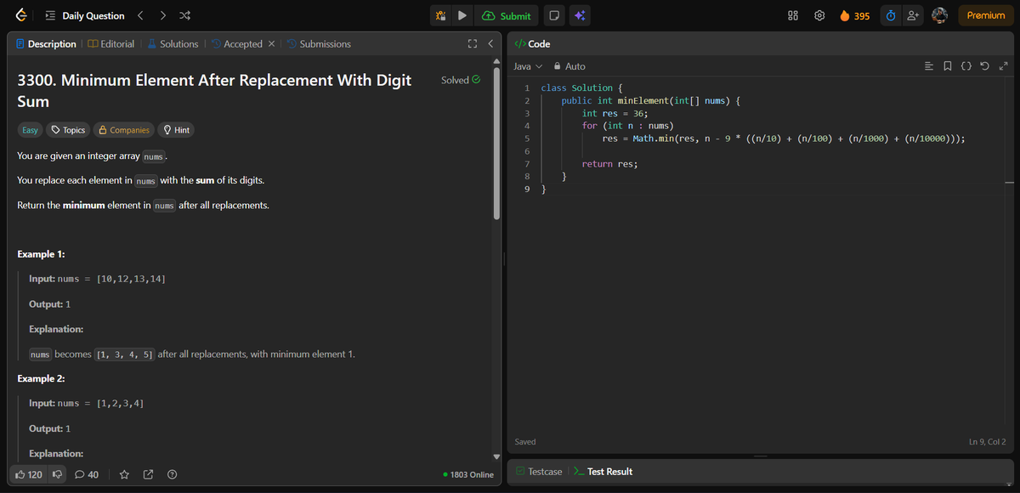Viewport: 1020px width, 493px height.
Task: Collapse the description panel with chevron
Action: pos(490,44)
